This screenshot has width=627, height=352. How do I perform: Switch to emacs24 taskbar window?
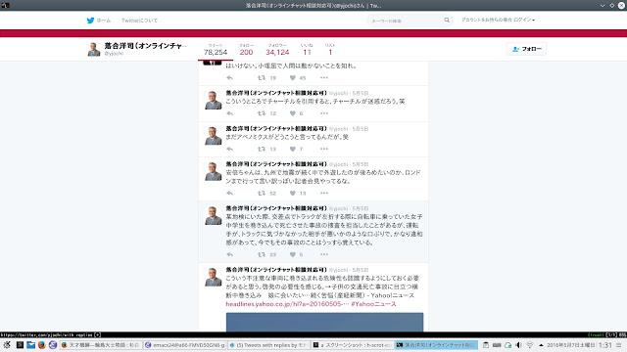pos(185,345)
